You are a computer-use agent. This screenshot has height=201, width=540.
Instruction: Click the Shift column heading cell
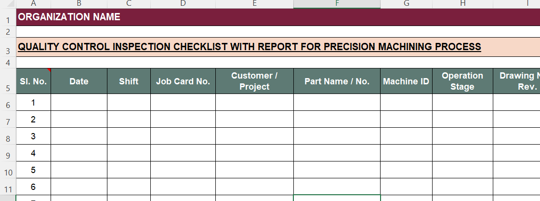[x=129, y=81]
